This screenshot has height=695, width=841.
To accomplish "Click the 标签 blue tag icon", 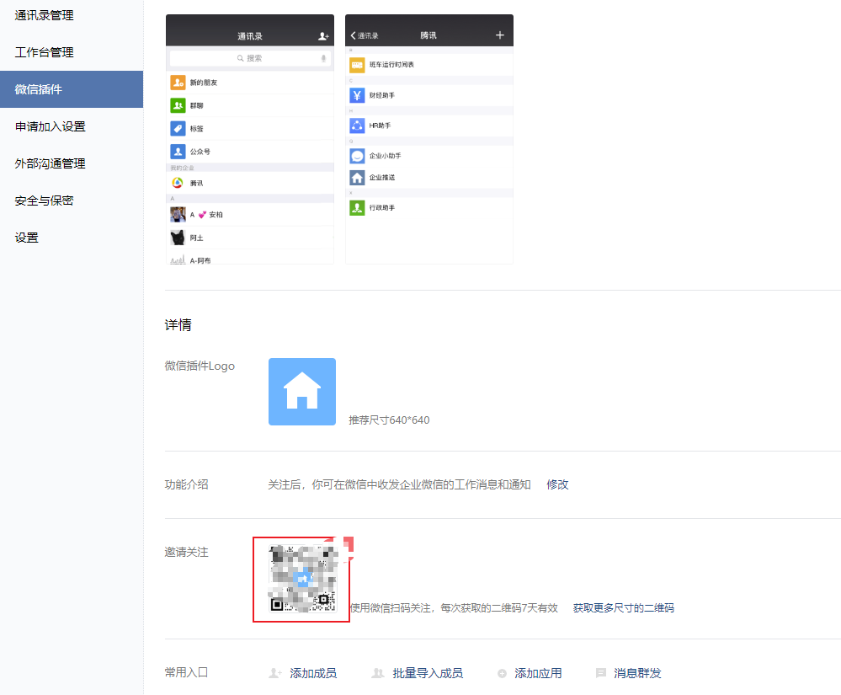I will pyautogui.click(x=178, y=128).
